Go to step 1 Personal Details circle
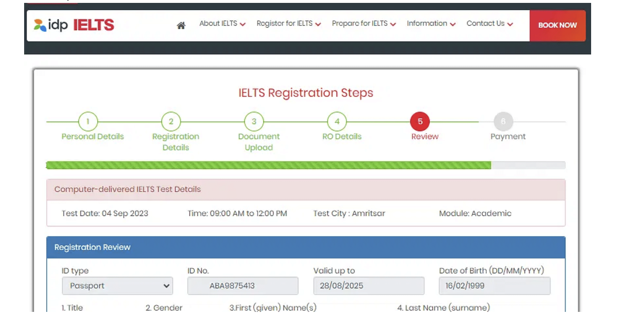This screenshot has height=320, width=627. [88, 122]
